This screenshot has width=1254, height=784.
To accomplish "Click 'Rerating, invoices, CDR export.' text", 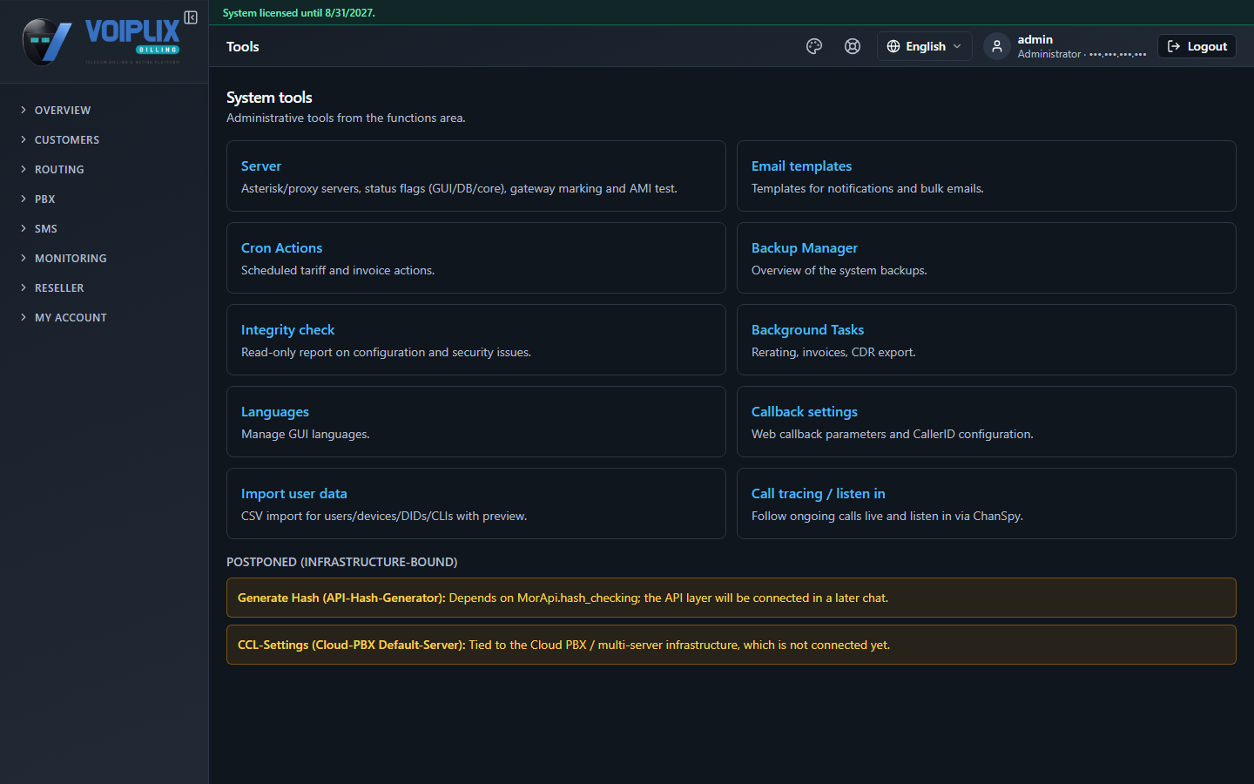I will (x=833, y=352).
